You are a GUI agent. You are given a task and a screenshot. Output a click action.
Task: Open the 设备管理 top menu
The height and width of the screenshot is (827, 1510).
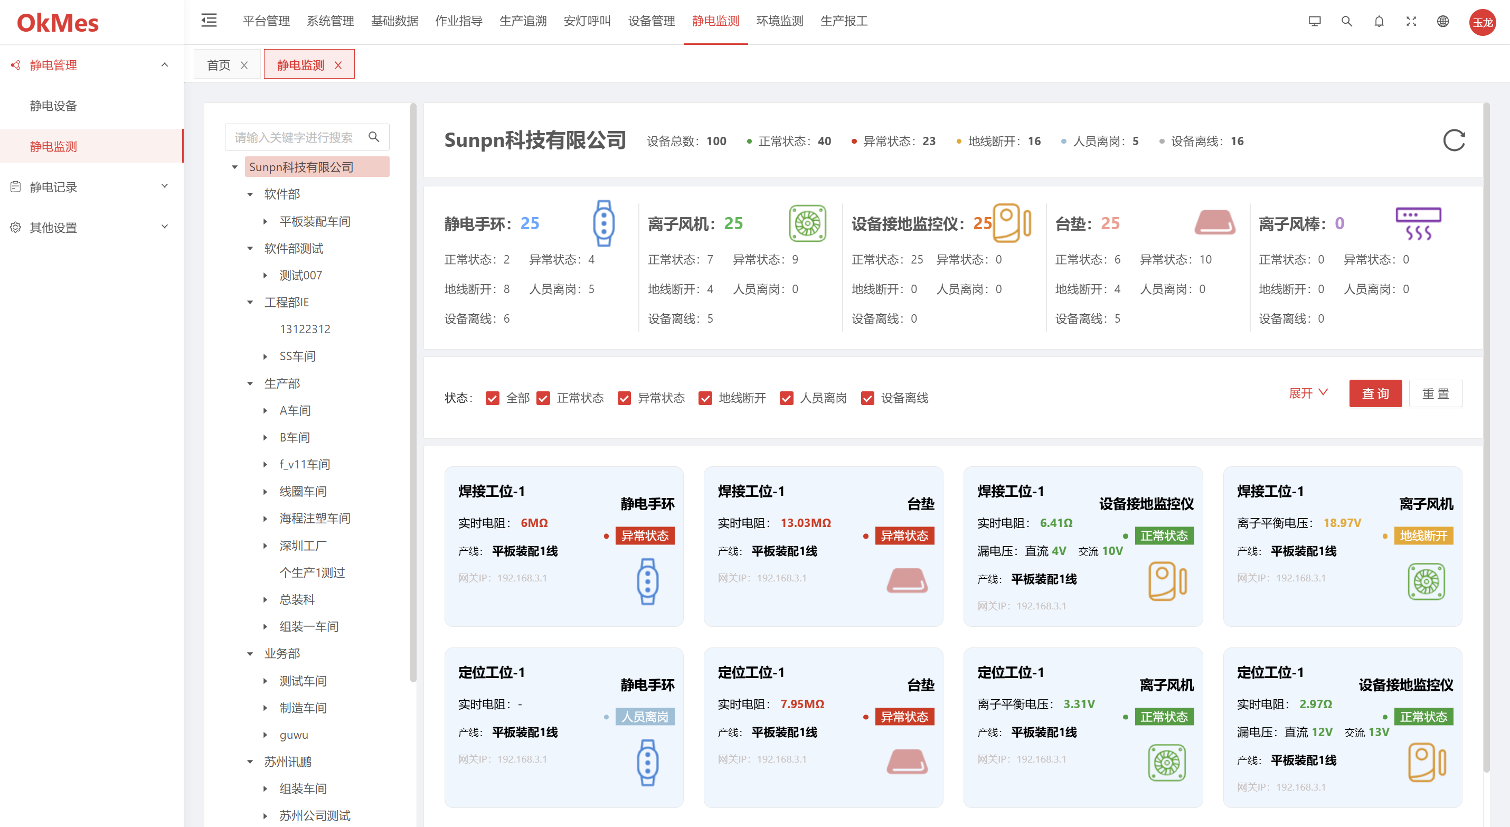tap(651, 21)
